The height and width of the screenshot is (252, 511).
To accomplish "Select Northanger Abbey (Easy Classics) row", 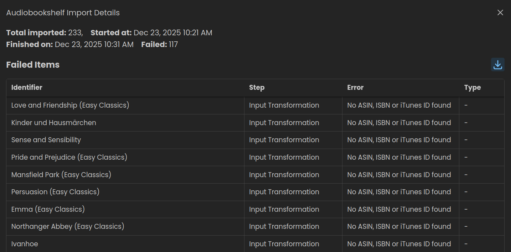I will (68, 227).
